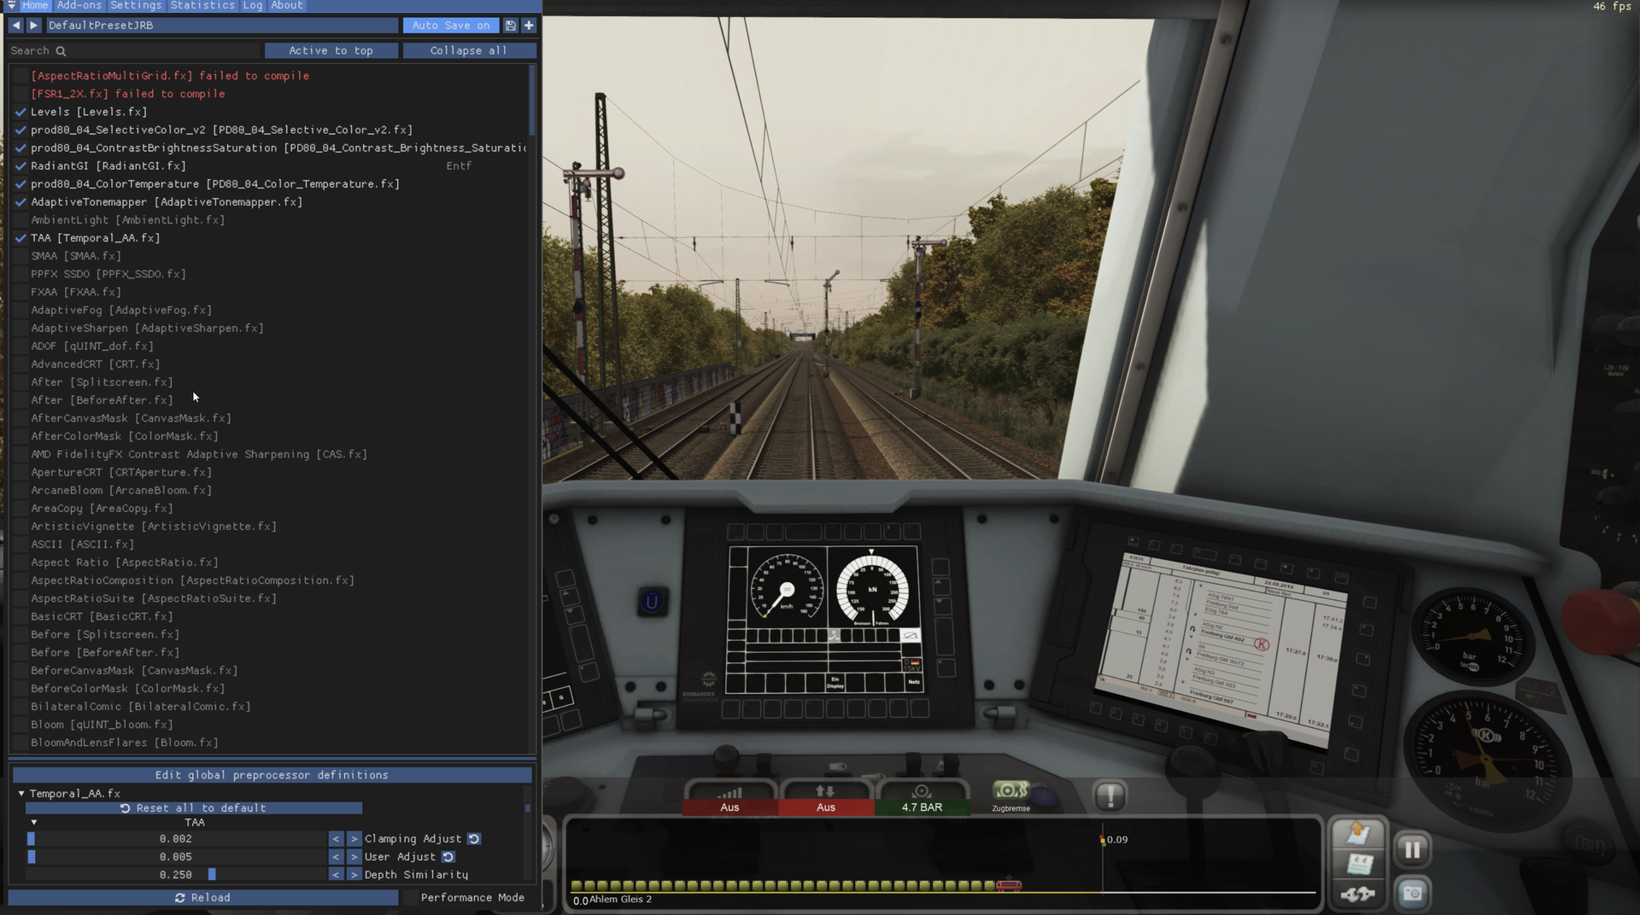Decrease User Adjust with left arrow
This screenshot has width=1640, height=915.
pyautogui.click(x=336, y=857)
